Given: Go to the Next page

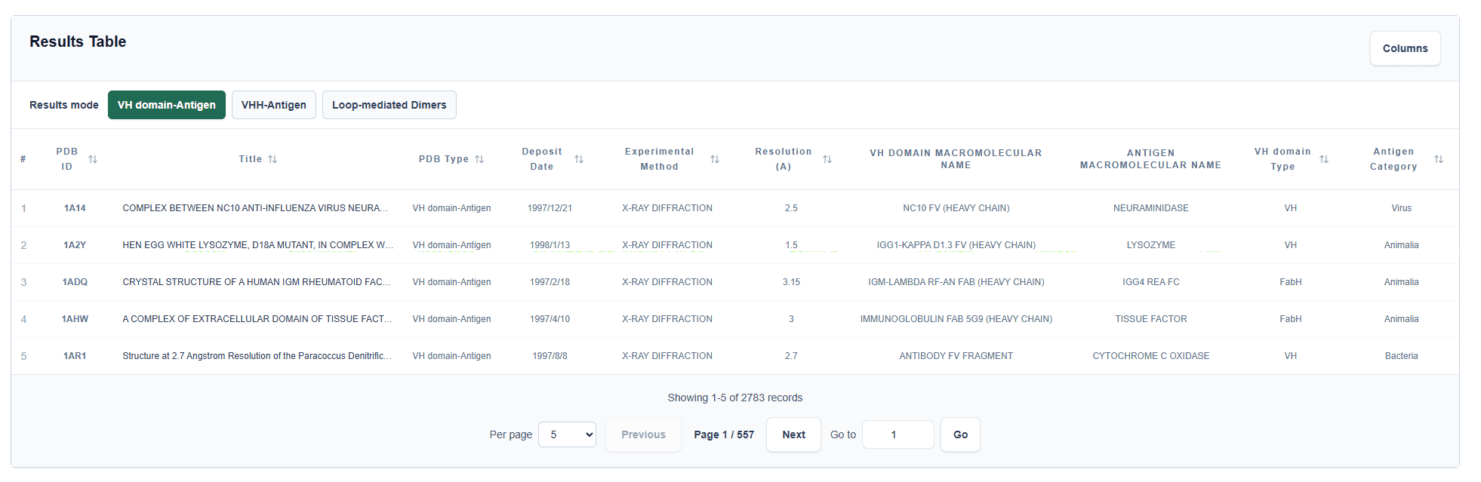Looking at the screenshot, I should tap(793, 434).
